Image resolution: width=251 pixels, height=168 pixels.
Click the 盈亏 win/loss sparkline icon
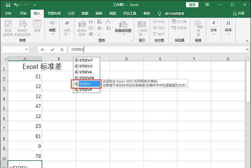(x=159, y=34)
